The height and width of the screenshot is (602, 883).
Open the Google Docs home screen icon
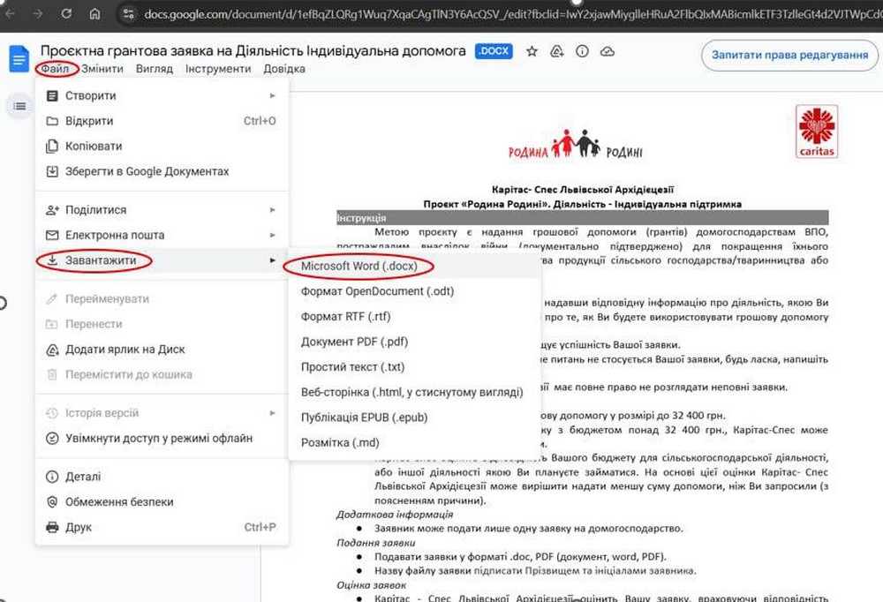(x=19, y=58)
